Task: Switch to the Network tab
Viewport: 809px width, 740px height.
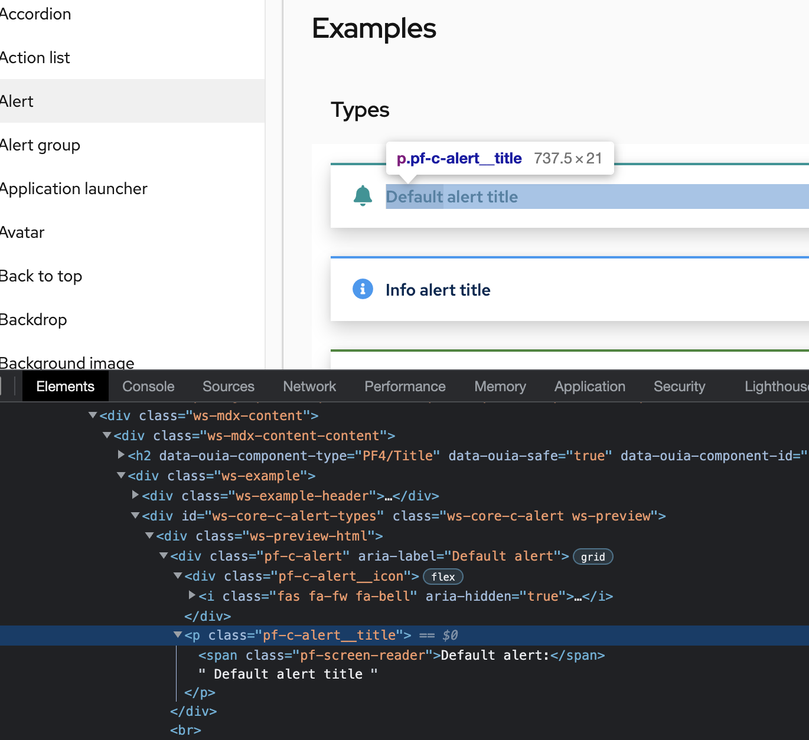Action: 309,387
